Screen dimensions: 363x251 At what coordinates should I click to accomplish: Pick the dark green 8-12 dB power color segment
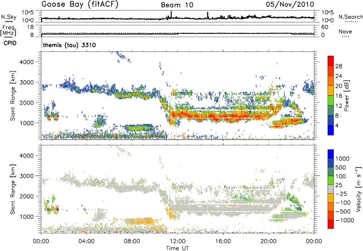[331, 111]
